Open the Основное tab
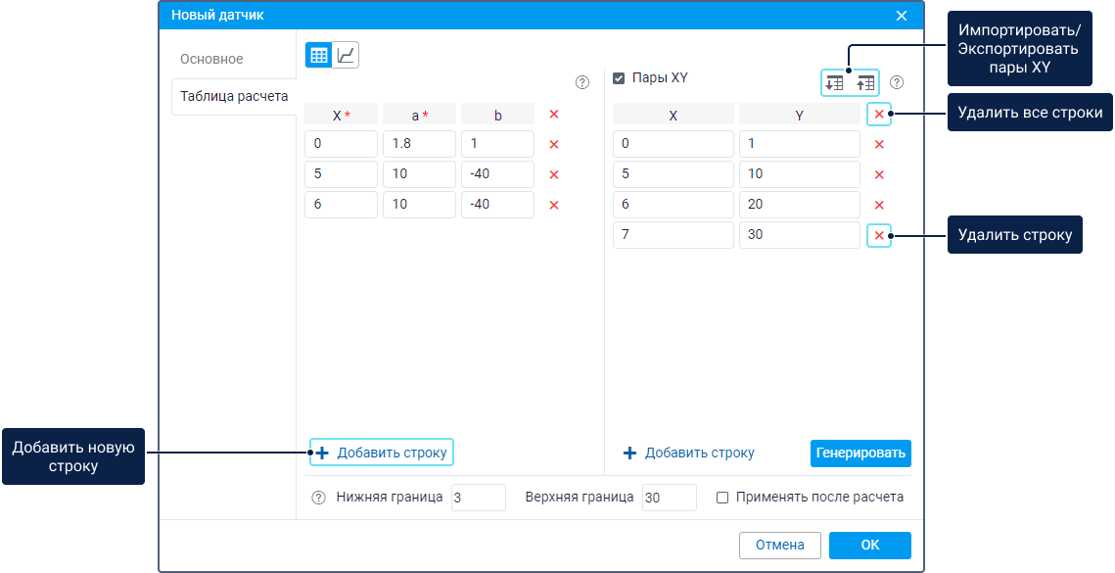This screenshot has width=1115, height=573. pos(211,59)
